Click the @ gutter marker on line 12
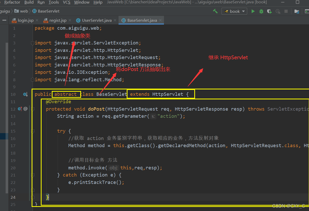Image resolution: width=309 pixels, height=211 pixels. [x=25, y=109]
